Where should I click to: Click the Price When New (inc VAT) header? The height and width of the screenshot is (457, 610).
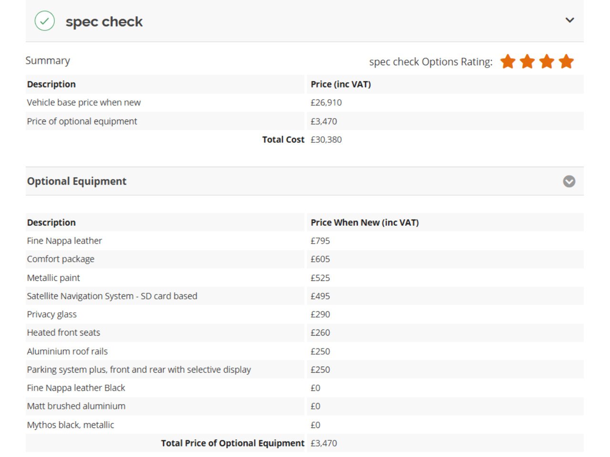[x=365, y=222]
